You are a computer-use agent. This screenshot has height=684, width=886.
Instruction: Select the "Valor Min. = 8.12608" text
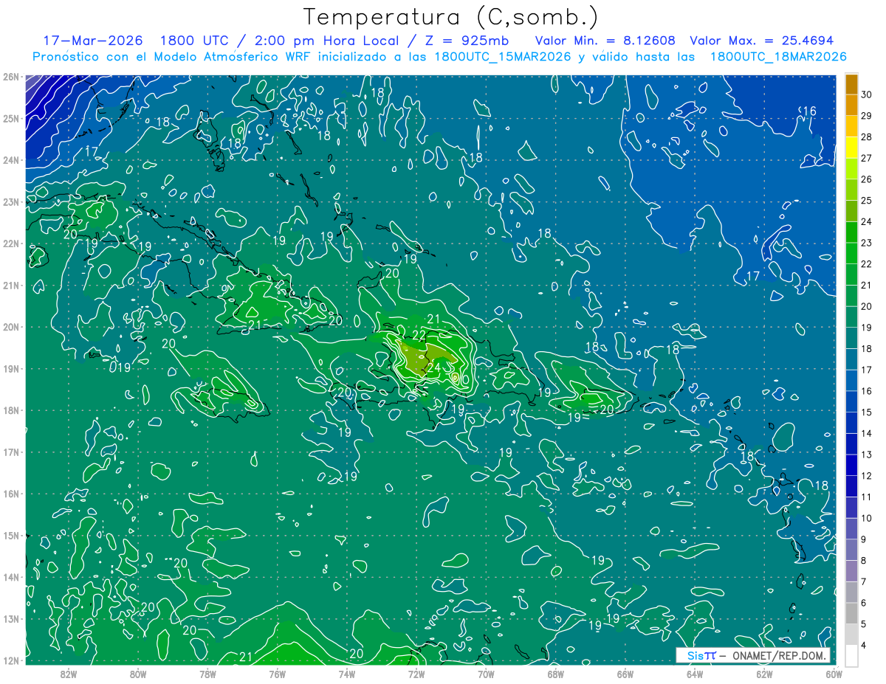tap(605, 41)
